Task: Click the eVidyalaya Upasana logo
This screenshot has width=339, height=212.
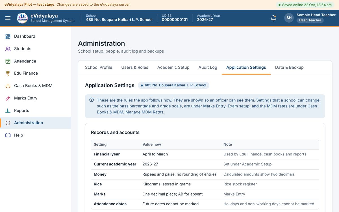Action: point(22,18)
